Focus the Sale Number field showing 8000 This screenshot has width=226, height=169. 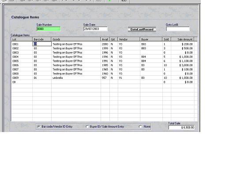click(49, 29)
